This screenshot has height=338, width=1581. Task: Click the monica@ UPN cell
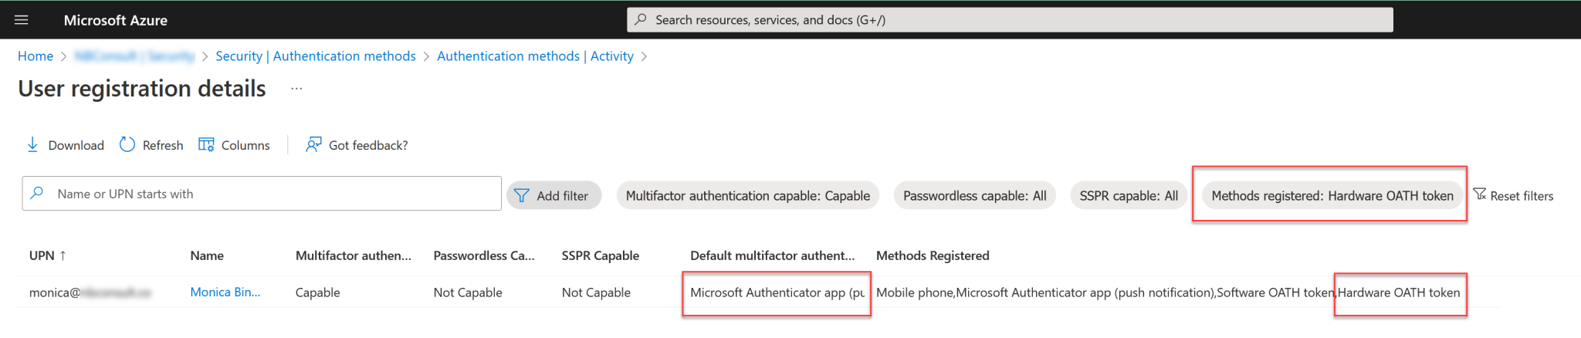(90, 292)
